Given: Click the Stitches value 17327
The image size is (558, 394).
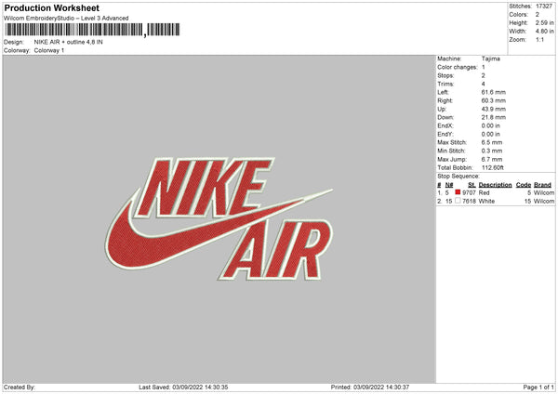Looking at the screenshot, I should pos(544,7).
